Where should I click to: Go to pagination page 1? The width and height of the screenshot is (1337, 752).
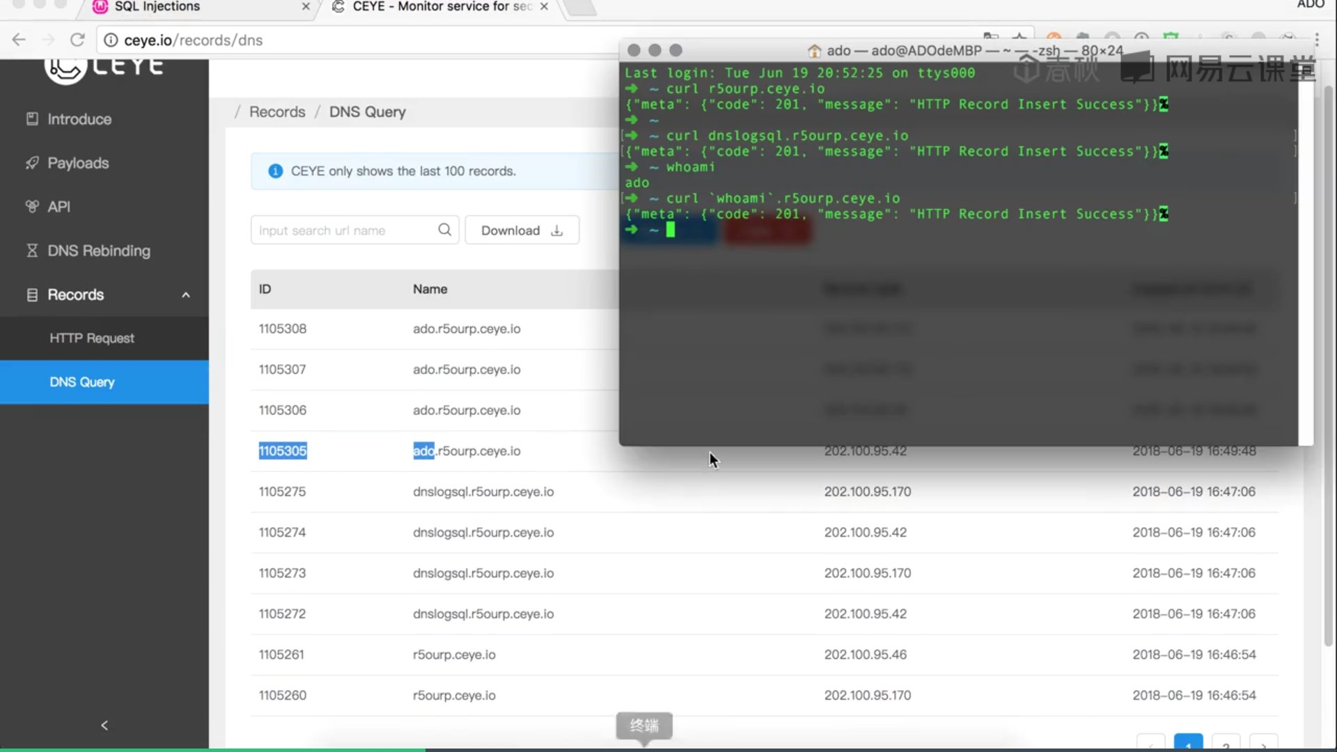point(1188,744)
